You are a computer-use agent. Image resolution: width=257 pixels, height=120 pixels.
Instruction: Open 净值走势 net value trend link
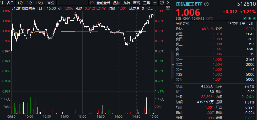(x=182, y=23)
